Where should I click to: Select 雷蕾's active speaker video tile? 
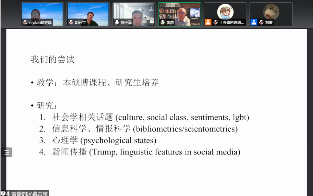click(179, 12)
